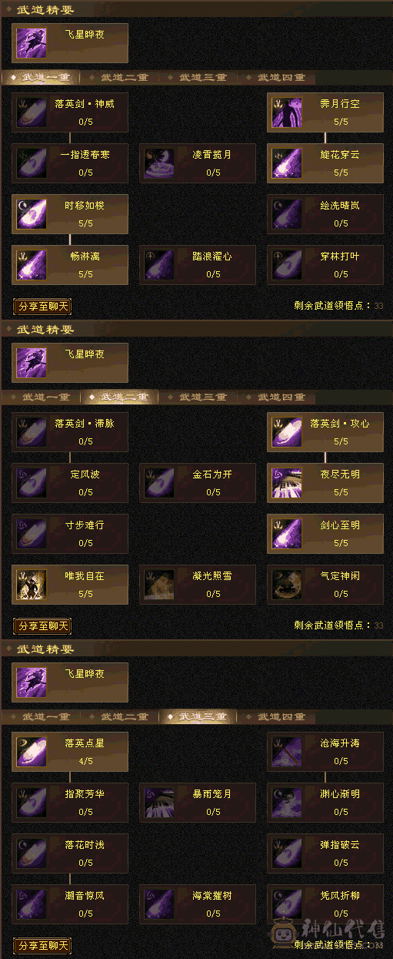Click the highlighted 武道三重 tab
This screenshot has width=393, height=959.
(200, 717)
